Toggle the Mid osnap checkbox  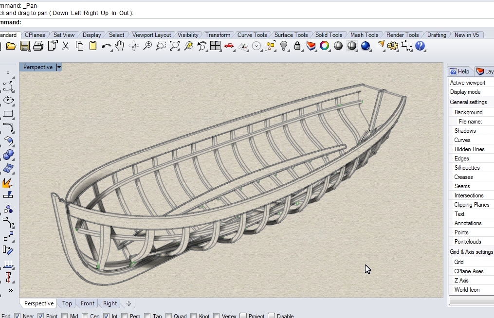(65, 316)
